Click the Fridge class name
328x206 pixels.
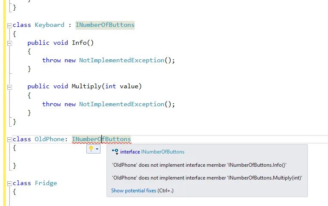[x=46, y=183]
